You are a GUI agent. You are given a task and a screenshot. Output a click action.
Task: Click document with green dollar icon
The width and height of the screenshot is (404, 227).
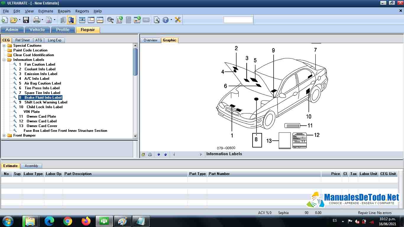(x=119, y=20)
